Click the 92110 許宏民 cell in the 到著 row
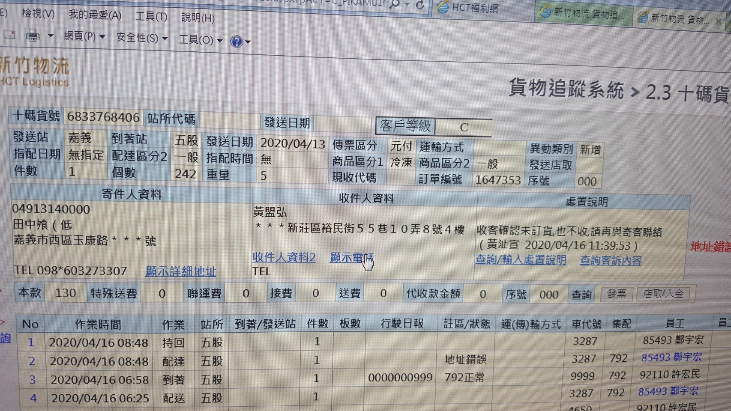 pos(670,375)
